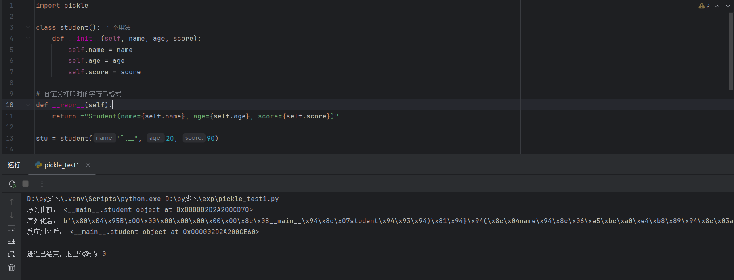
Task: Jump to next highlighted problem arrow
Action: pos(728,6)
